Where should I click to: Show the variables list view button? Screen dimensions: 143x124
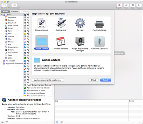[62, 122]
